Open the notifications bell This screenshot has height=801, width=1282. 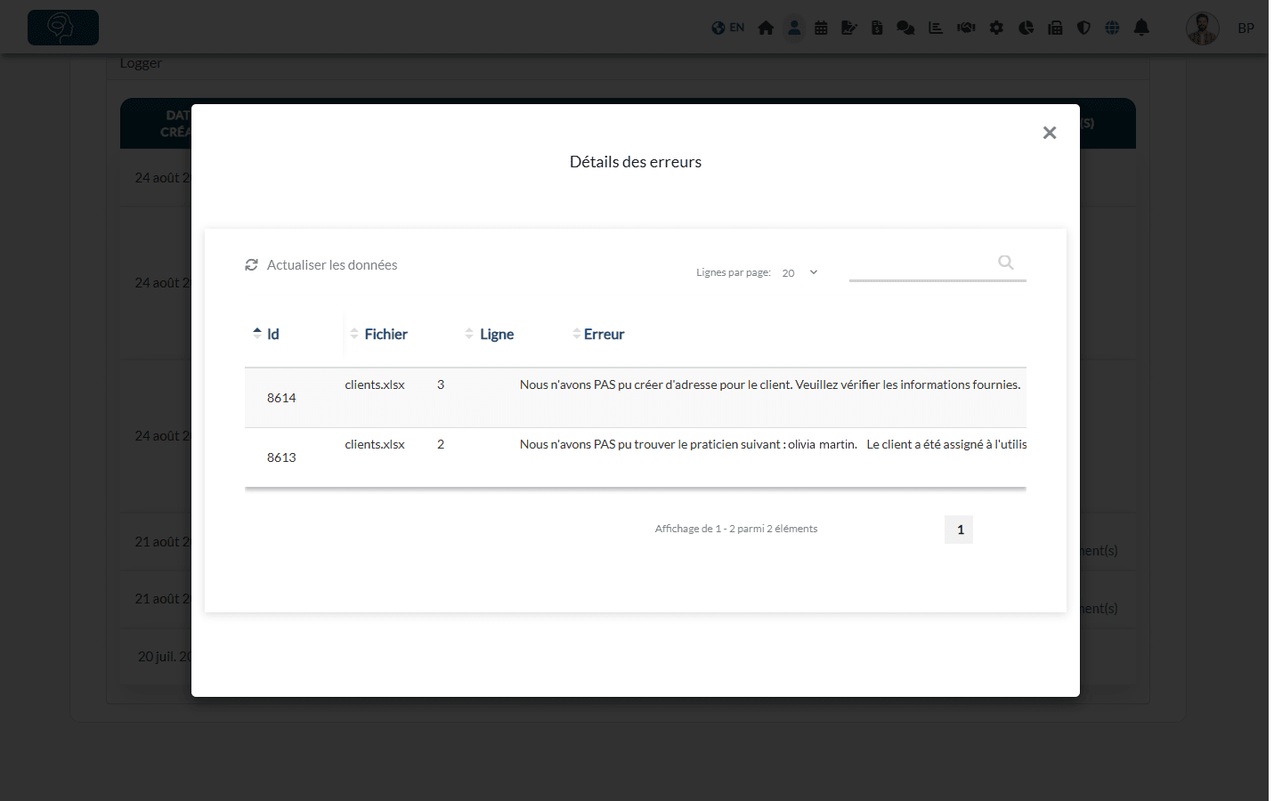[1141, 28]
